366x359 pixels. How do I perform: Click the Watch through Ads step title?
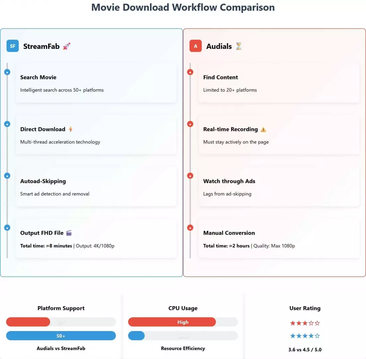(x=229, y=181)
